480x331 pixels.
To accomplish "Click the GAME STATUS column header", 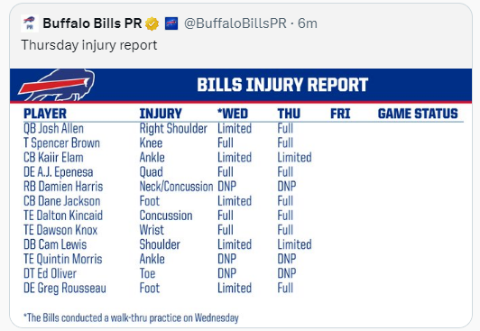I will click(418, 114).
